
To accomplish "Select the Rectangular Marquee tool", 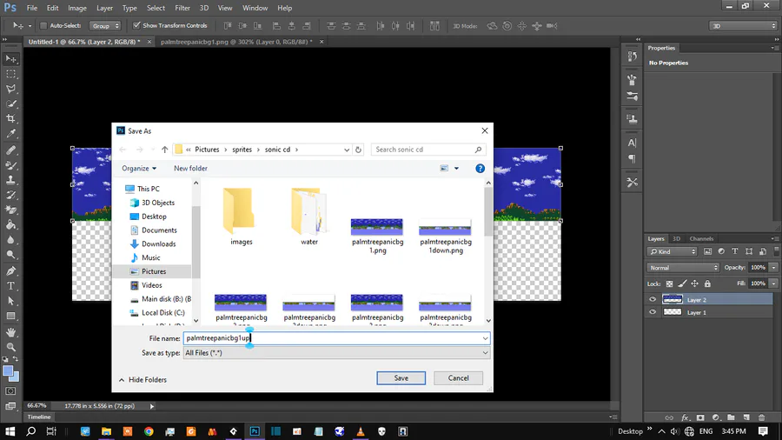I will click(x=11, y=74).
